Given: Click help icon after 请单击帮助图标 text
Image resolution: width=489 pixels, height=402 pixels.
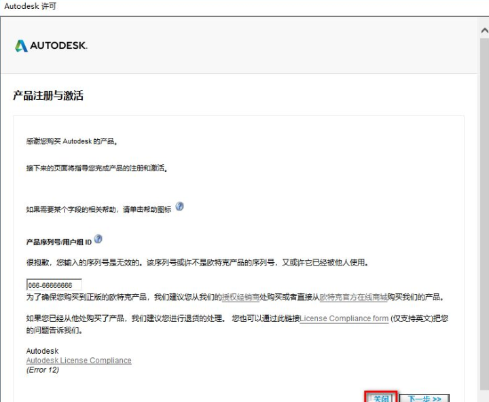Looking at the screenshot, I should (x=179, y=206).
